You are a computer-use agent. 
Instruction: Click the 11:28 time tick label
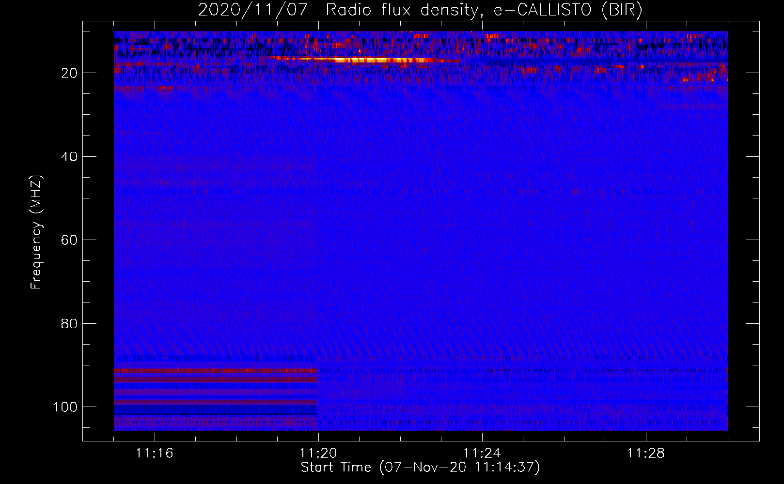(x=646, y=454)
